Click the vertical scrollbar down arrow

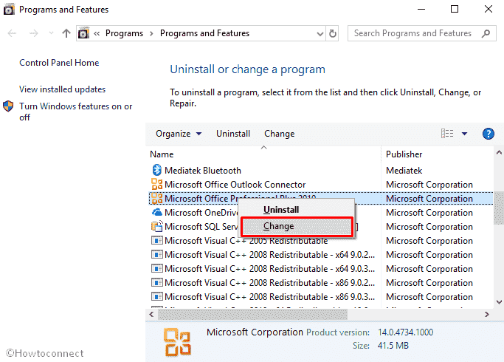click(499, 302)
